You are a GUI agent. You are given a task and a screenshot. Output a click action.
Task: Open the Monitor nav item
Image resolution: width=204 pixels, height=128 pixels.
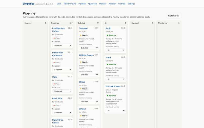(103, 4)
